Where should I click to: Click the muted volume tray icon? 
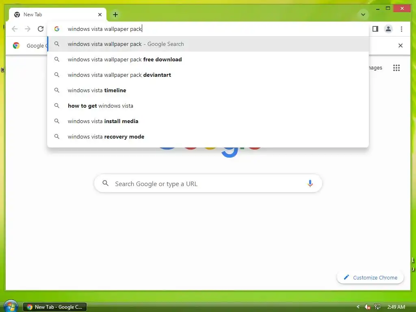click(x=367, y=307)
